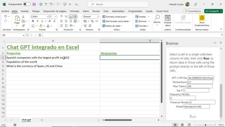
Task: Click the Percent style icon
Action: point(92,21)
